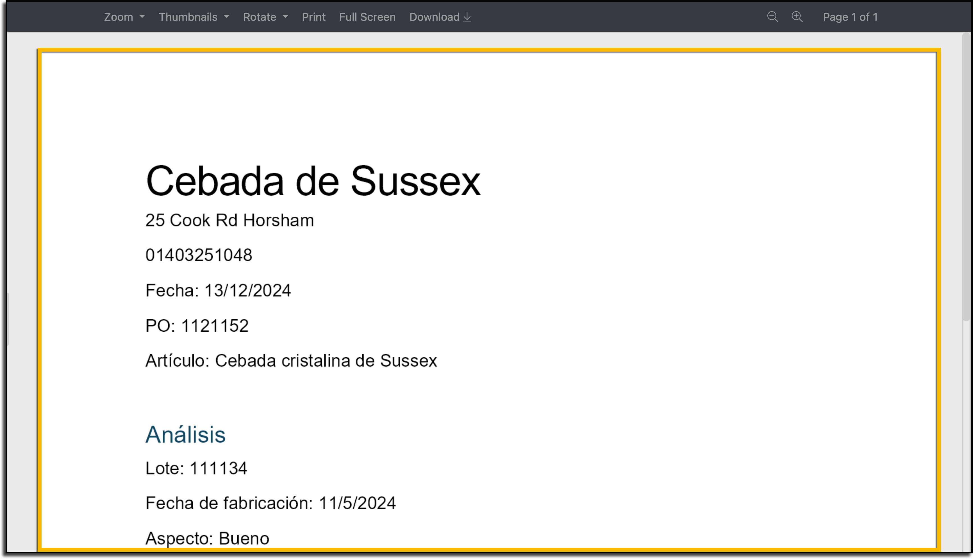
Task: Click the line Lote: 111134
Action: click(196, 468)
